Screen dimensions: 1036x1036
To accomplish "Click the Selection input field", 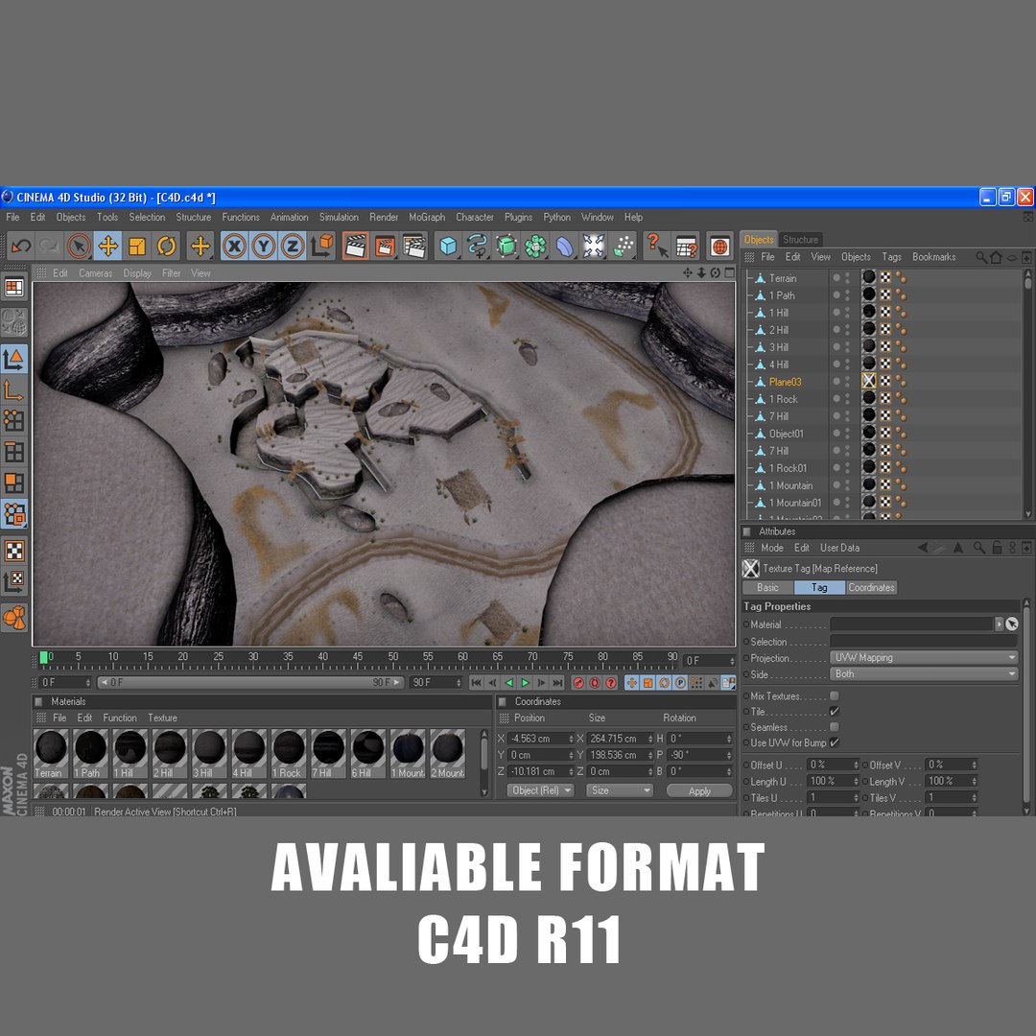I will [924, 641].
